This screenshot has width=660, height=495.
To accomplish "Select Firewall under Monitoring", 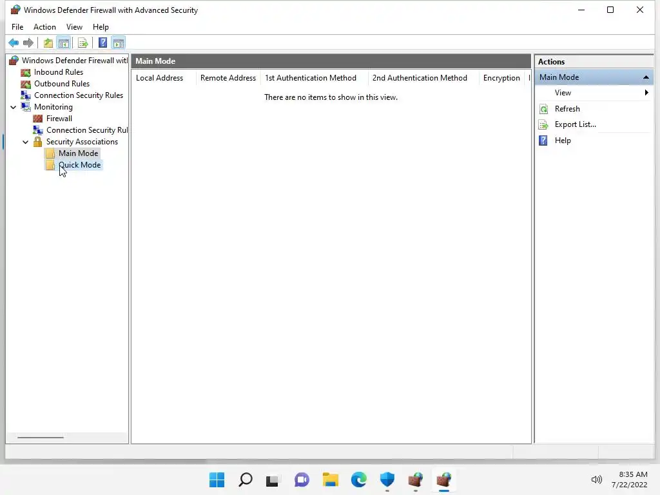I will [59, 119].
